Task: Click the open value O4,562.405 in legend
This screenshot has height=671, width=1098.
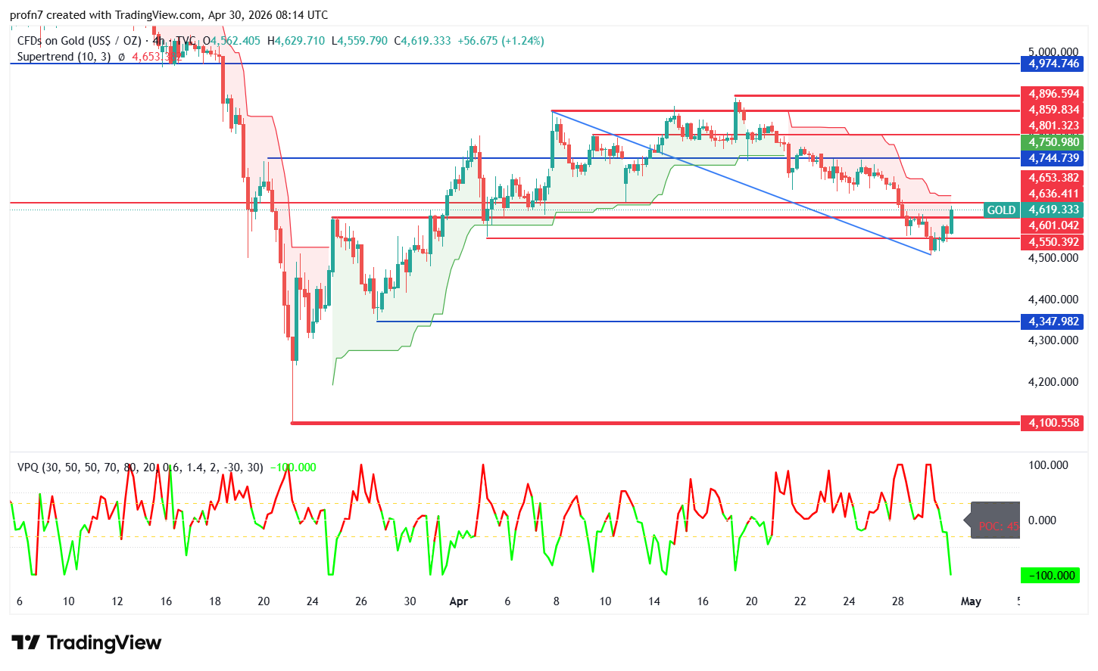Action: pyautogui.click(x=231, y=41)
